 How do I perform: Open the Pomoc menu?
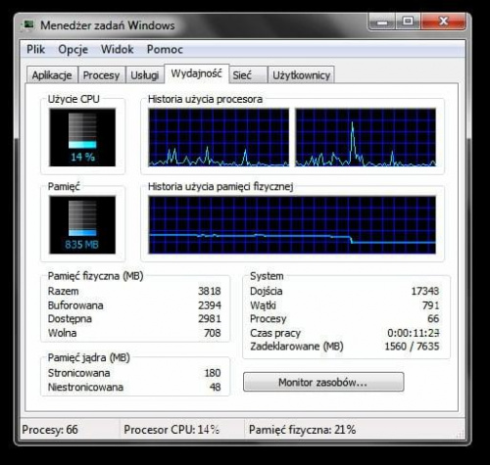click(x=165, y=49)
